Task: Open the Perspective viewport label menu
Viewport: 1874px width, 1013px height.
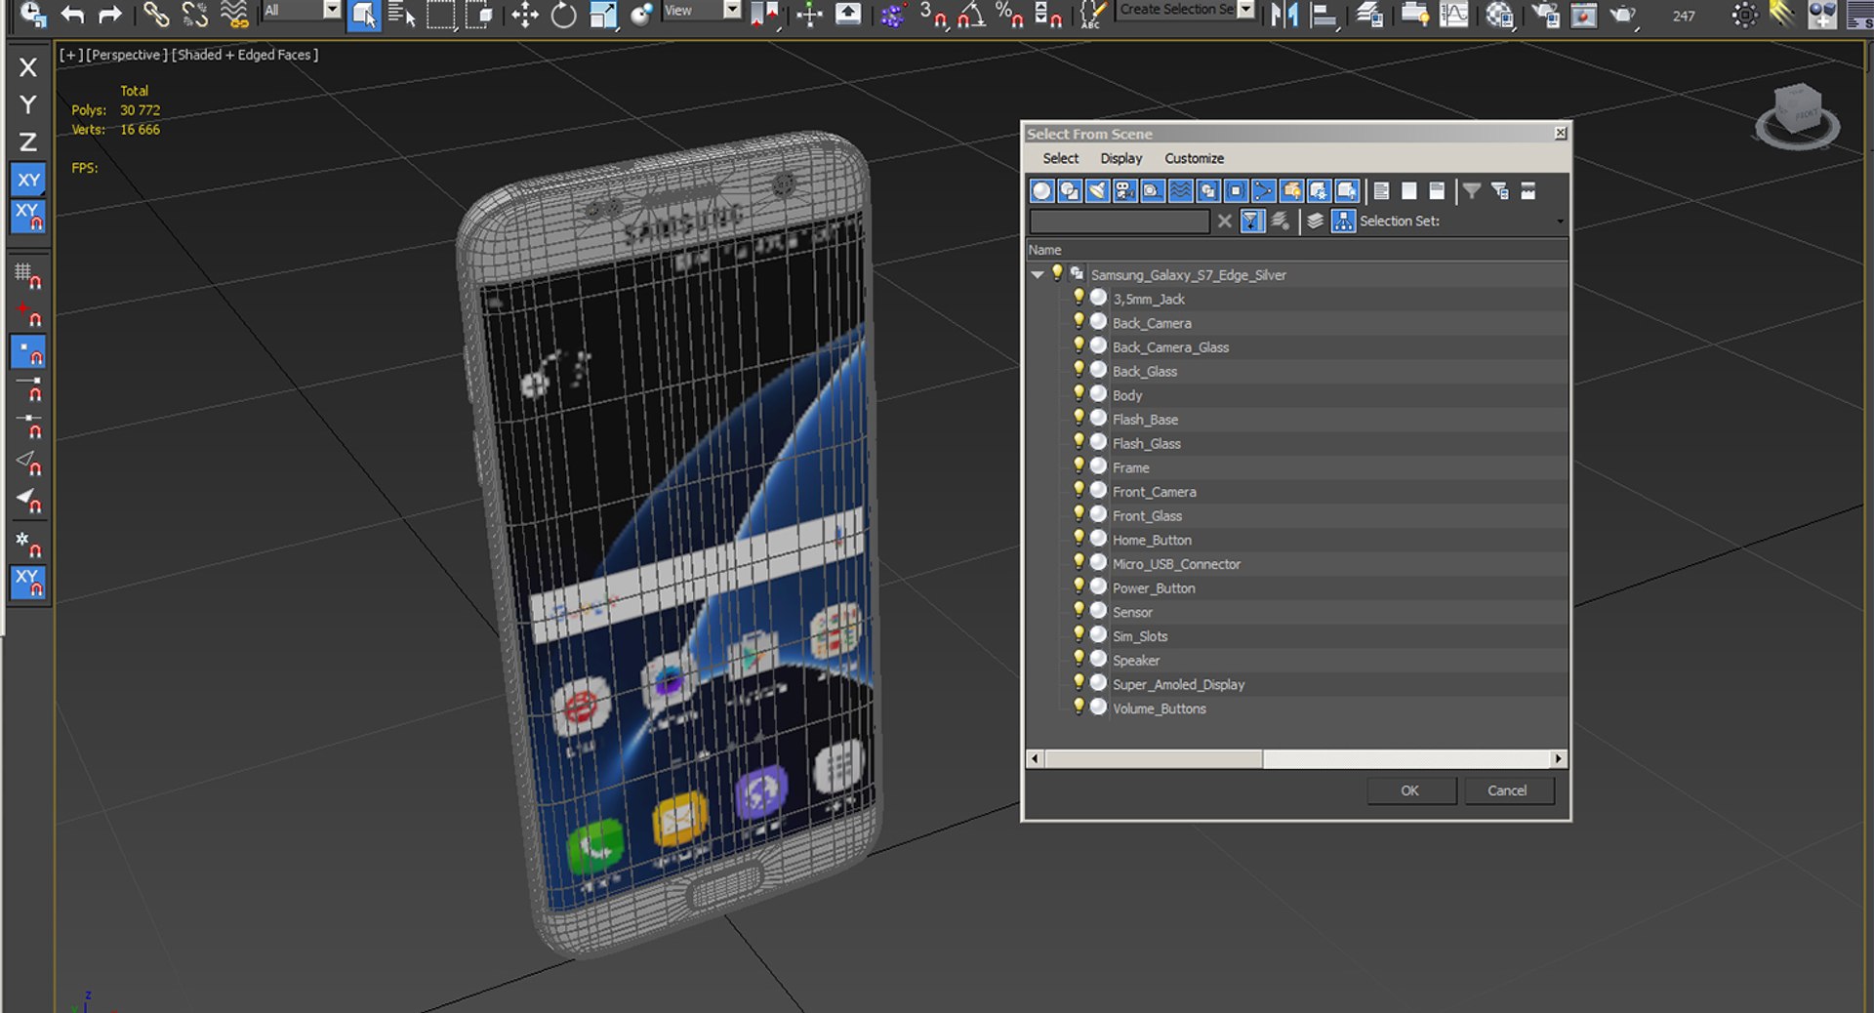Action: [x=127, y=55]
